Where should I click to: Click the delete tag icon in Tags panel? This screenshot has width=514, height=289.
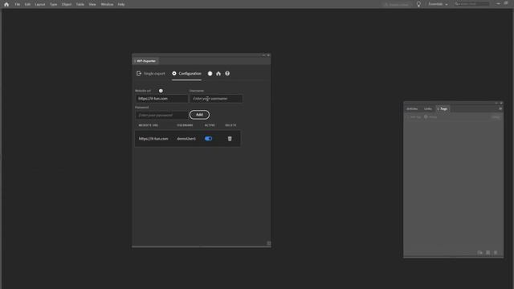(496, 253)
